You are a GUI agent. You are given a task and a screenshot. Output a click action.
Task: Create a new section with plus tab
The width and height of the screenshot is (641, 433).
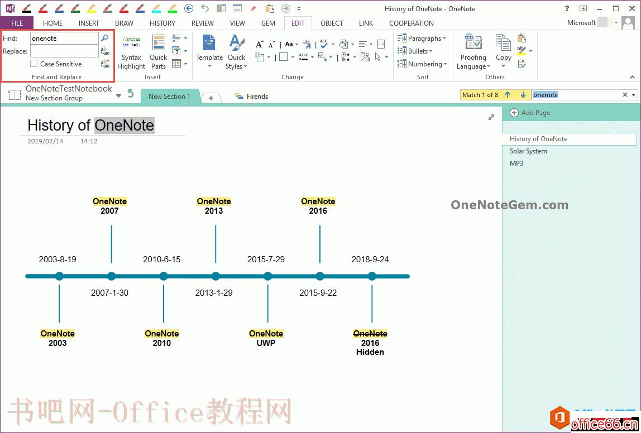[211, 98]
